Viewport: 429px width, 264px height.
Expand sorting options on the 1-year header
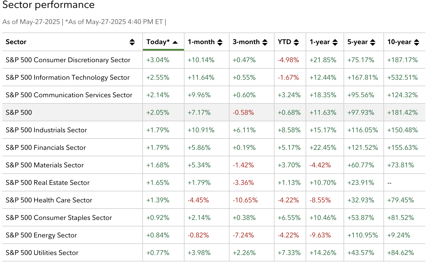335,42
